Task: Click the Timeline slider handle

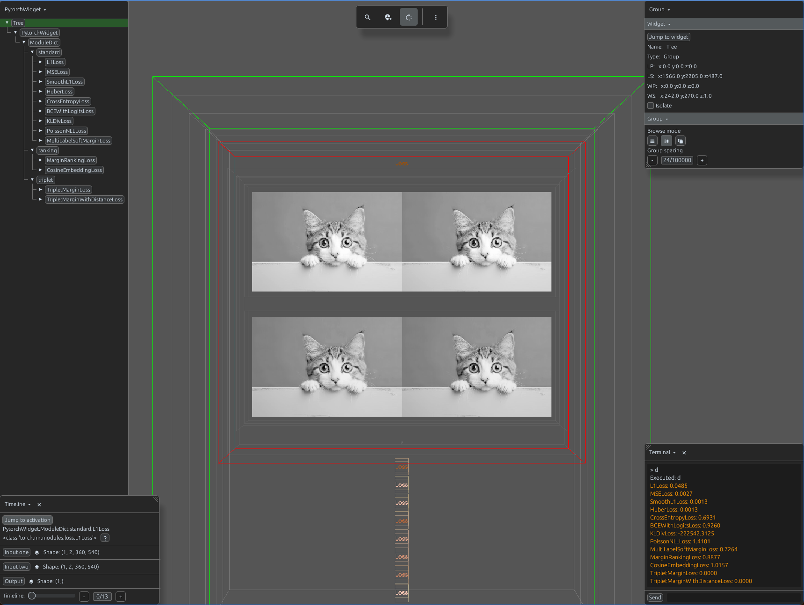Action: (x=32, y=596)
